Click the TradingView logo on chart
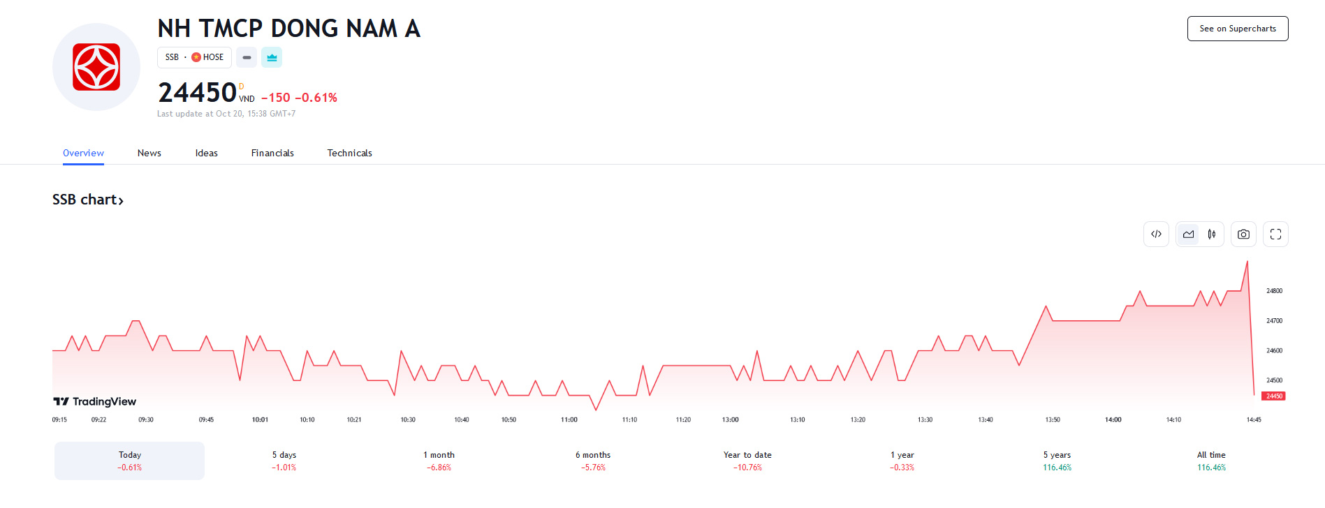Viewport: 1325px width, 508px height. tap(95, 401)
